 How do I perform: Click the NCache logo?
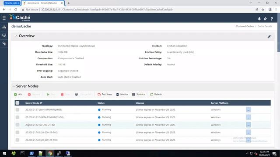tap(20, 18)
